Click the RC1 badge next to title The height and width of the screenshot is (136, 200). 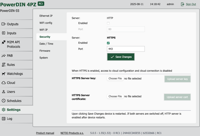[41, 4]
